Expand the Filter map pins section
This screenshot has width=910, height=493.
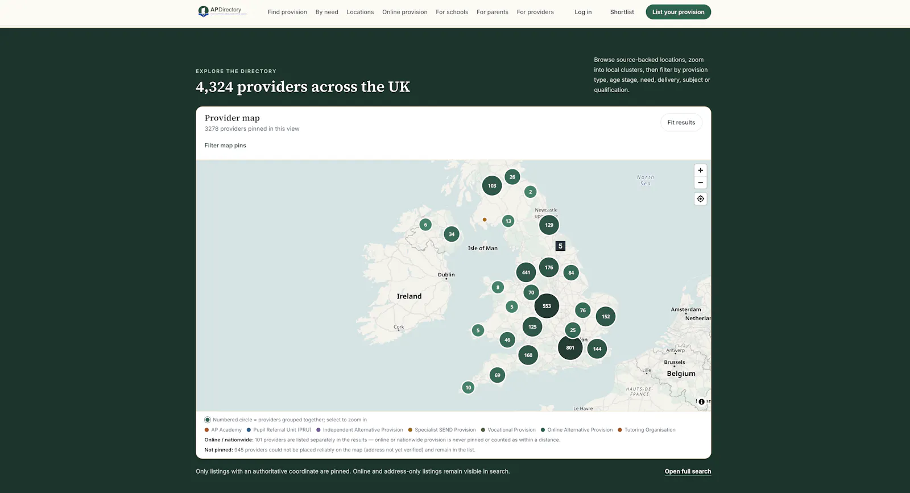click(x=225, y=146)
